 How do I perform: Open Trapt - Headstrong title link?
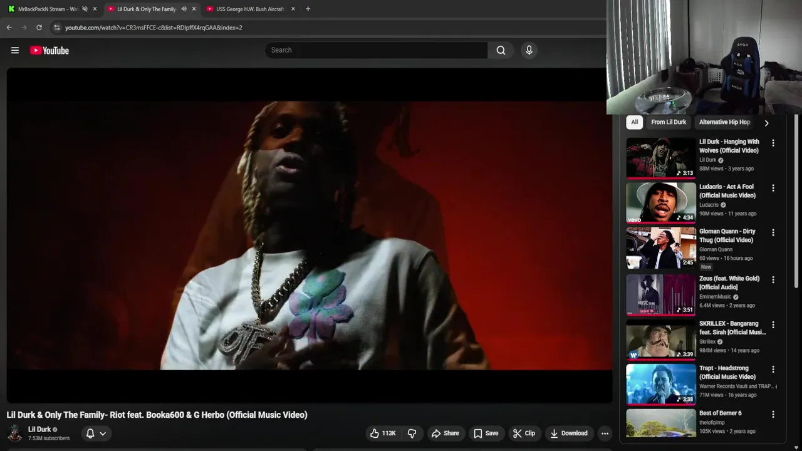pyautogui.click(x=727, y=372)
